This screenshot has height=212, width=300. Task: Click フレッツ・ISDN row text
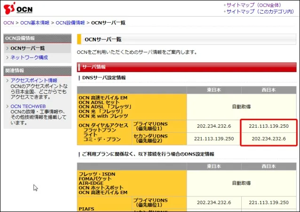coord(97,174)
